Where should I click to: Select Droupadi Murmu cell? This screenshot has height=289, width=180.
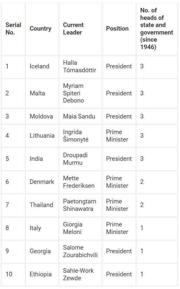[x=75, y=159]
